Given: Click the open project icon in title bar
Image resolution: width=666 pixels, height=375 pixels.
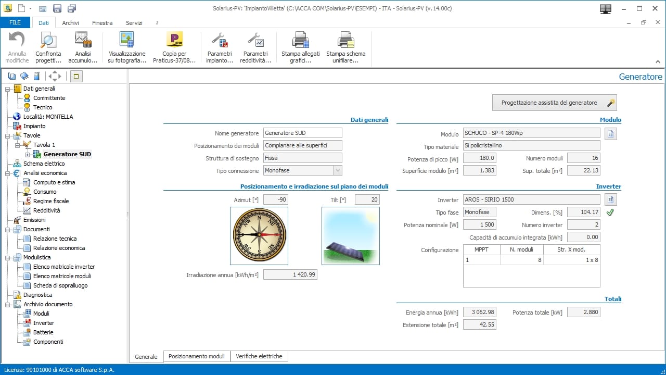Looking at the screenshot, I should (43, 8).
